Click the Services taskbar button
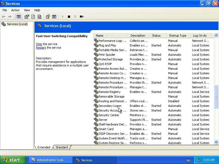The height and width of the screenshot is (164, 219). pyautogui.click(x=94, y=160)
